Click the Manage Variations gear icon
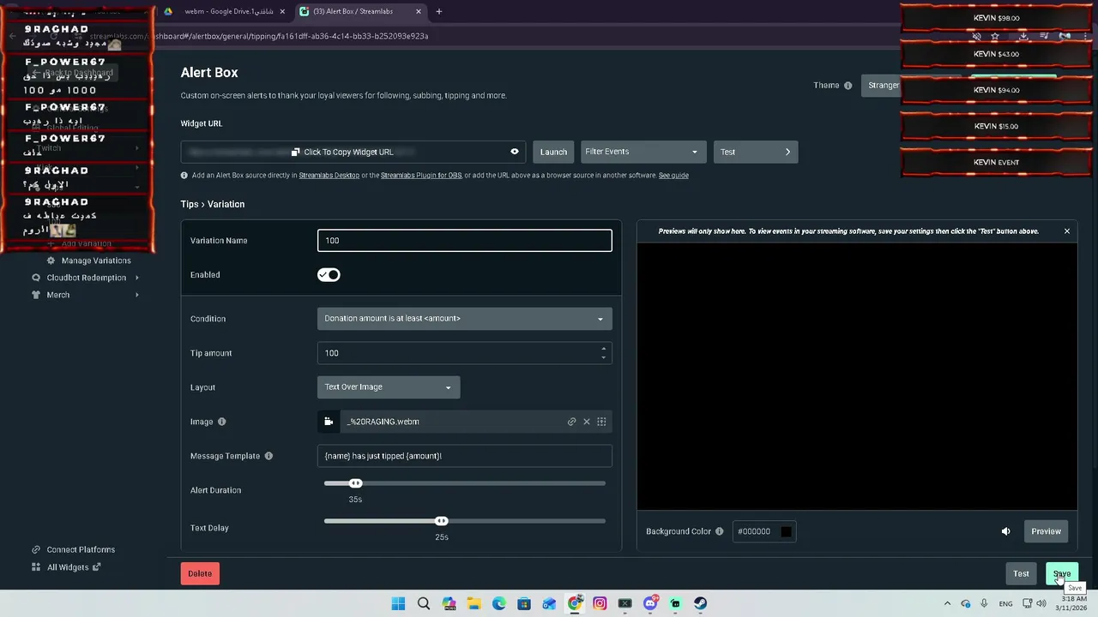The width and height of the screenshot is (1098, 617). 51,261
